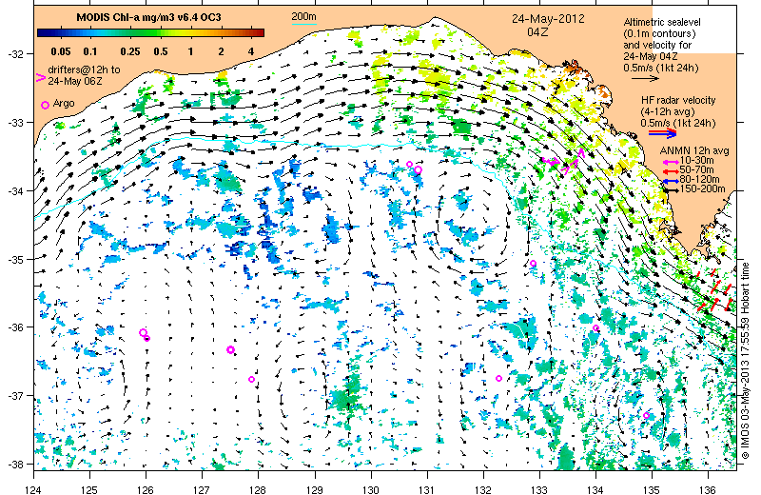The image size is (761, 495).
Task: Click the red-blue HF radar scale arrow
Action: (x=662, y=132)
